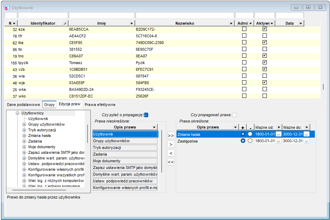Click user table vertical scrollbar
330x220 pixels.
pos(323,87)
